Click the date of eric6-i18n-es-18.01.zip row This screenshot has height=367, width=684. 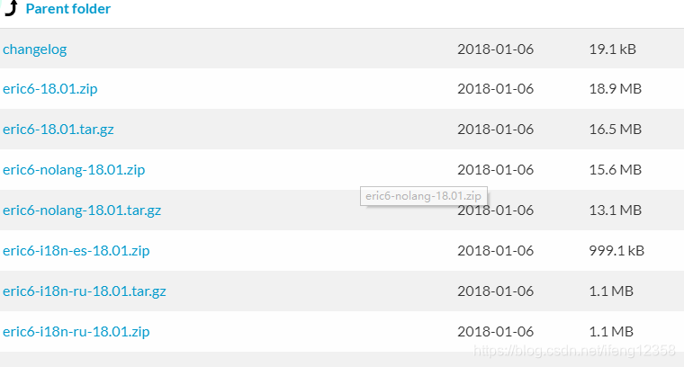[496, 251]
